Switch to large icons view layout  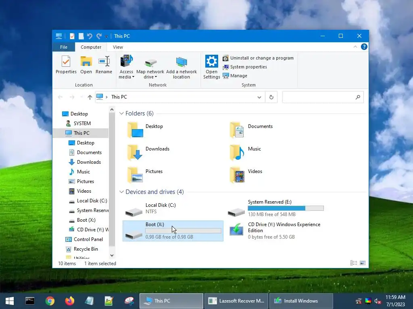pos(363,263)
